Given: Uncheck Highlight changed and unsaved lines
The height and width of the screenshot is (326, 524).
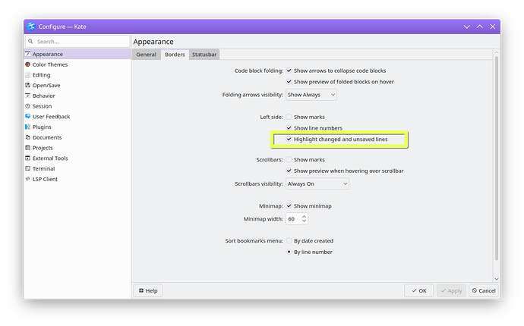Looking at the screenshot, I should (x=289, y=139).
